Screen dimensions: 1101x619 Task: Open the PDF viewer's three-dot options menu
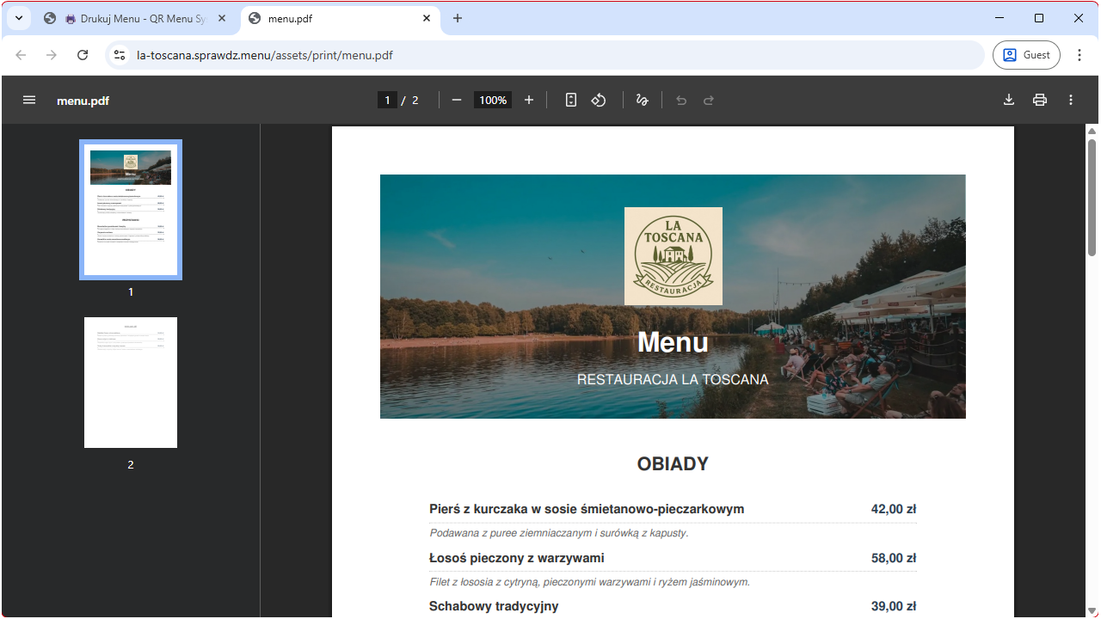click(x=1071, y=100)
